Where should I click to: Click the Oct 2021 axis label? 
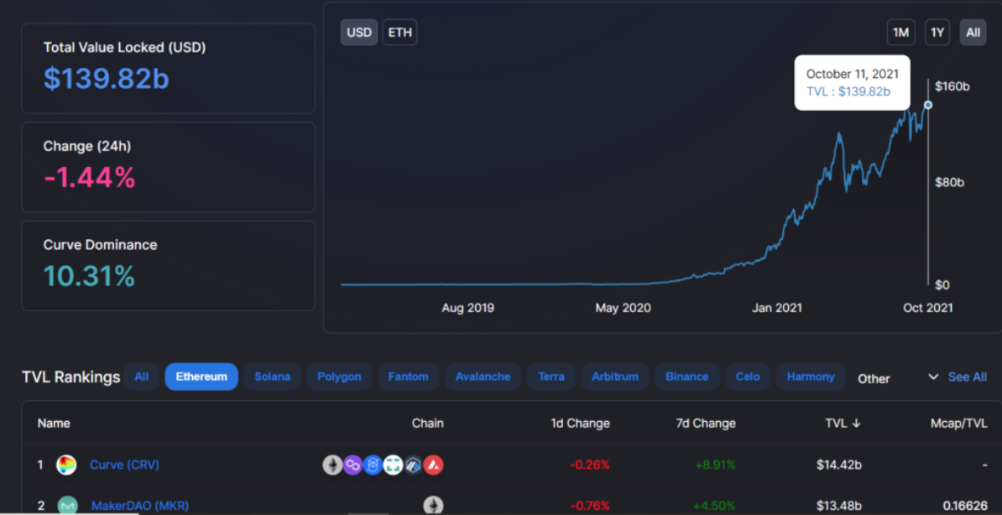928,308
